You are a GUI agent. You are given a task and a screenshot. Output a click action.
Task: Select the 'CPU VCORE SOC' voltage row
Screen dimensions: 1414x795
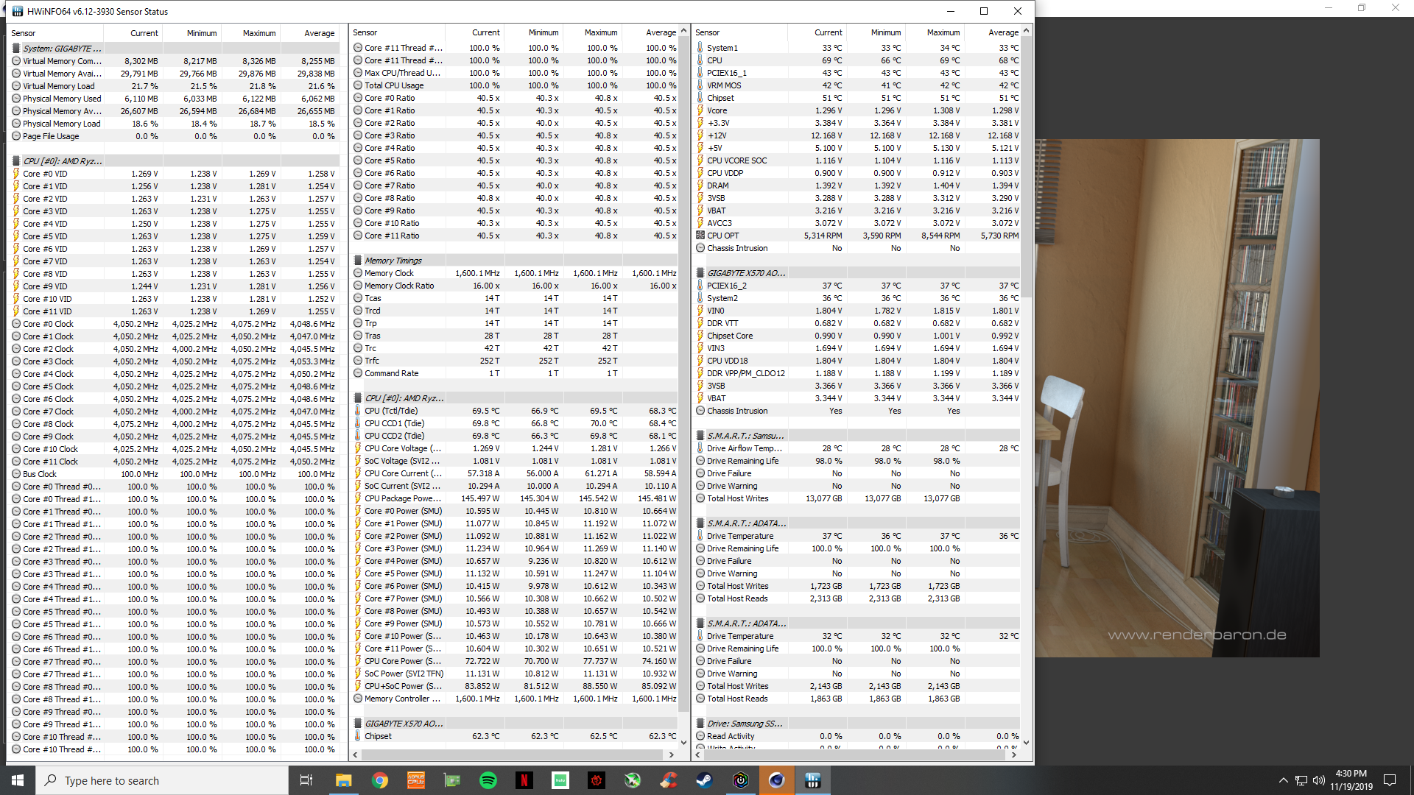[857, 160]
